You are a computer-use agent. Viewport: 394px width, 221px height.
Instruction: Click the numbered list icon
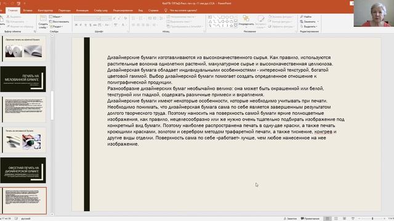(141, 18)
